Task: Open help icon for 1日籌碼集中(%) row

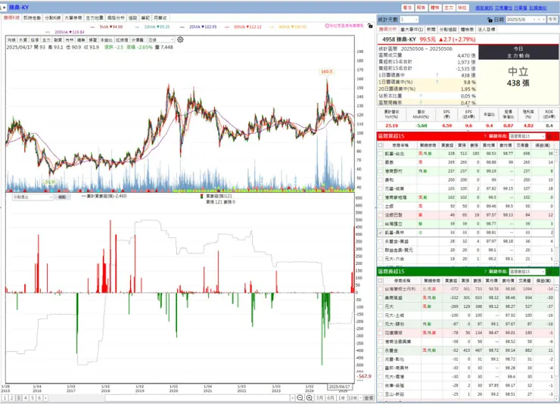Action: (437, 82)
